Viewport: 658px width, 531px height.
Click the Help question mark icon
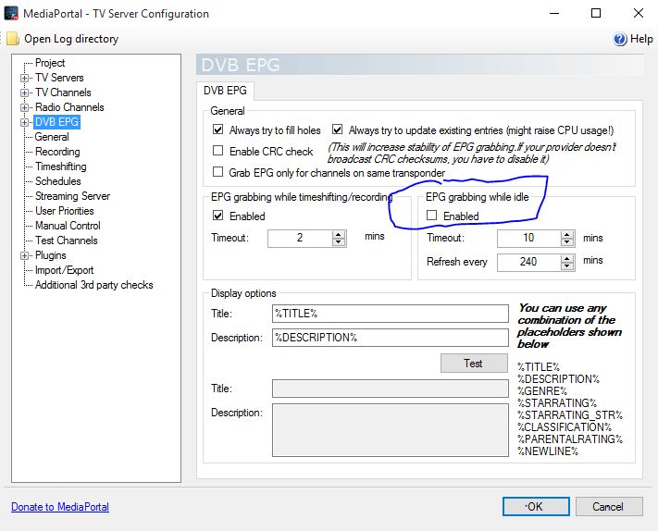(620, 39)
